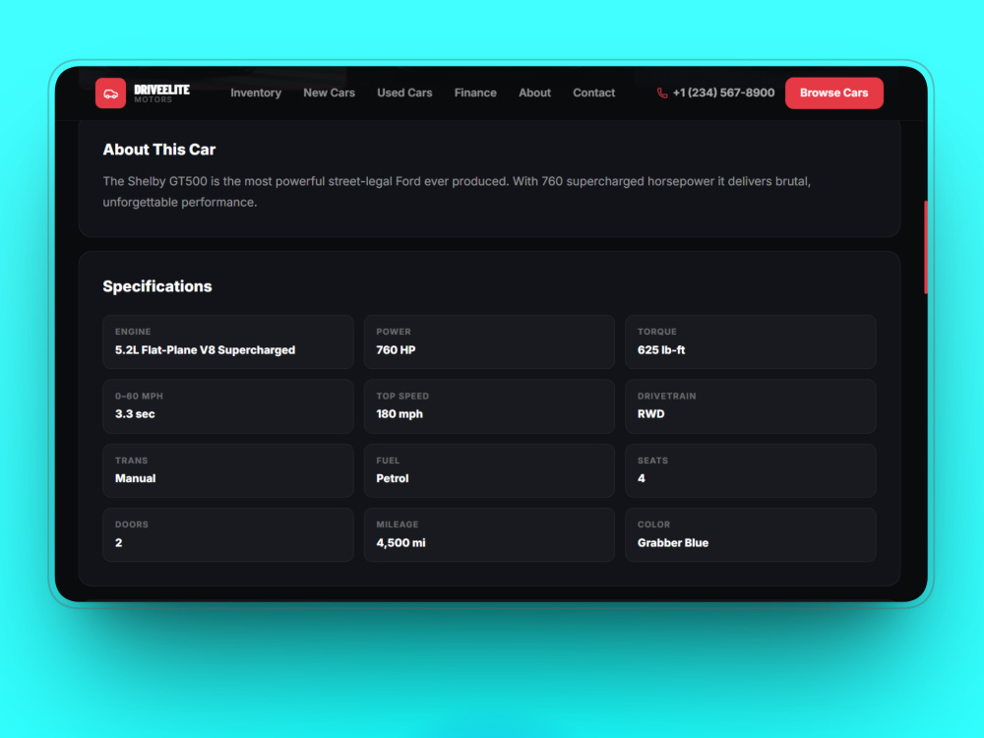
Task: Open the Contact page
Action: [593, 92]
